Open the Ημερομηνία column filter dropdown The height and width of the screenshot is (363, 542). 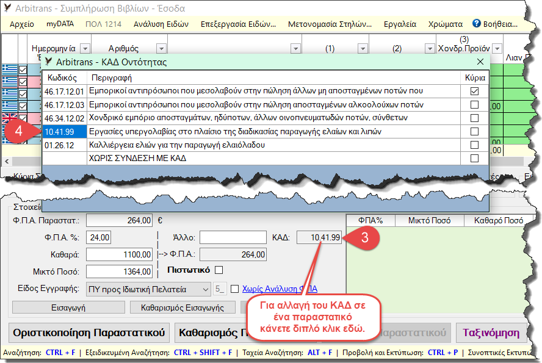(85, 49)
